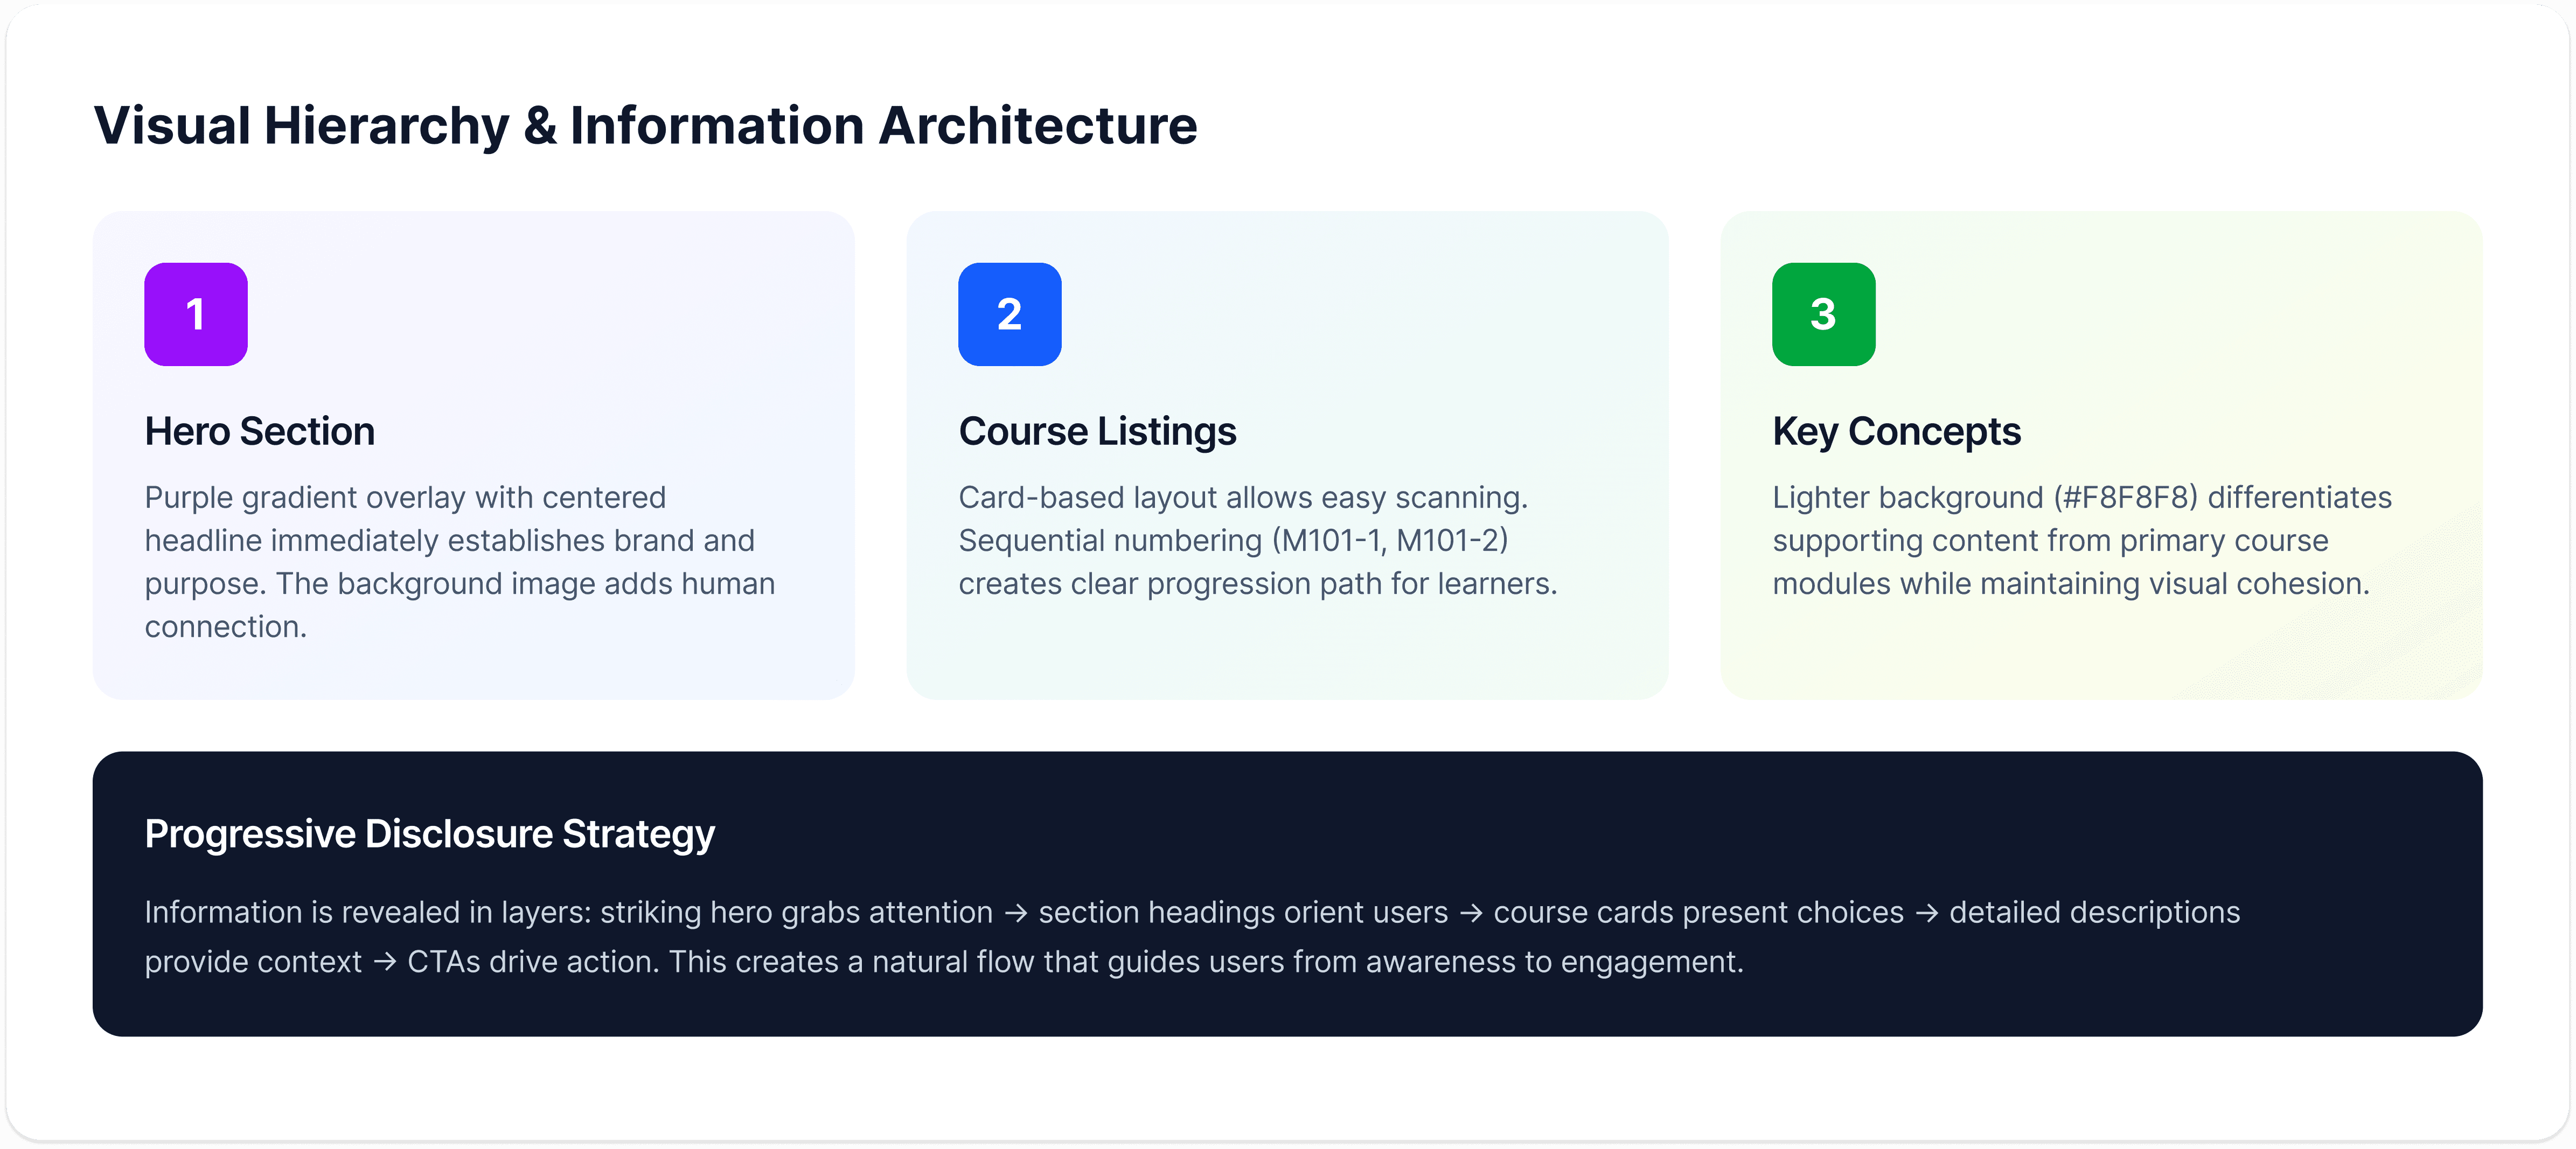Click the green number 3 badge
Viewport: 2576px width, 1149px height.
pos(1823,314)
